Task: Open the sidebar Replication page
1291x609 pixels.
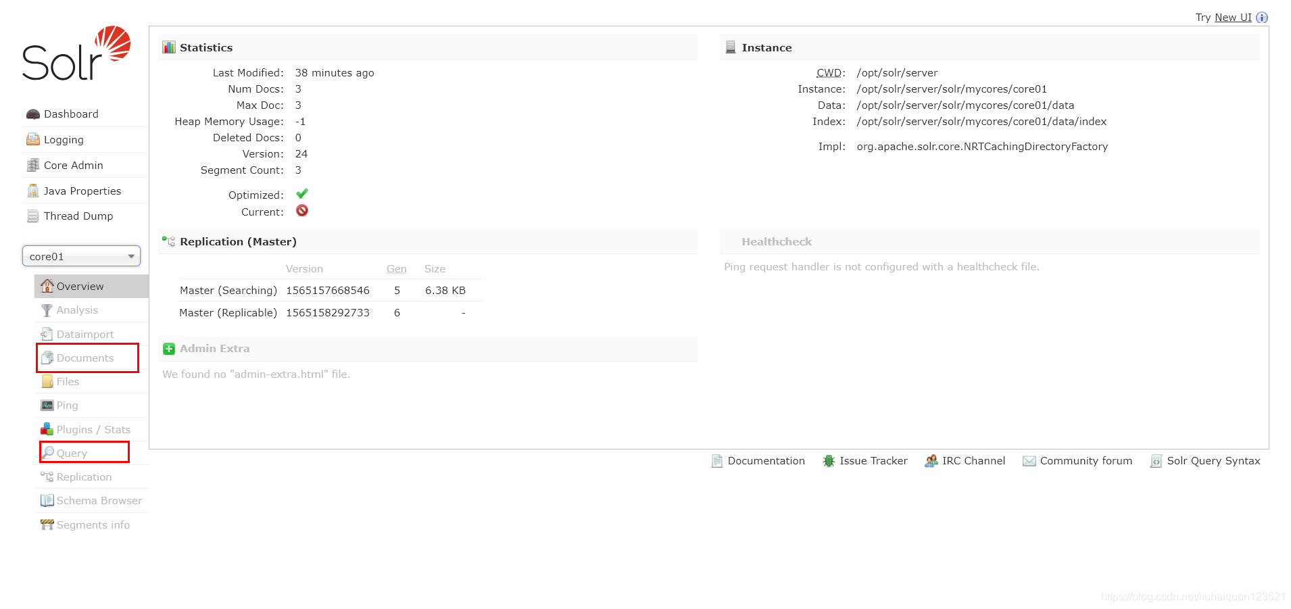Action: 84,477
